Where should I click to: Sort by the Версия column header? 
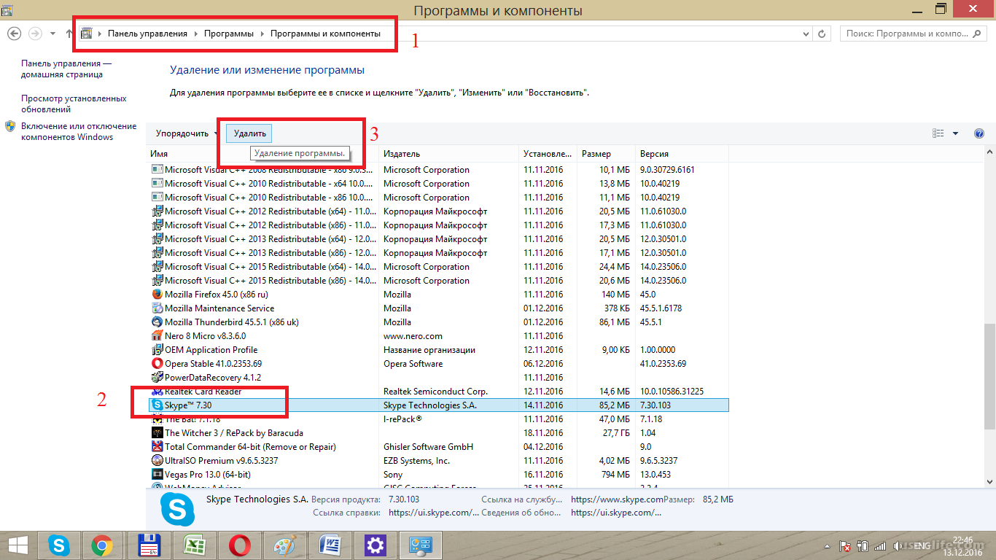point(682,154)
